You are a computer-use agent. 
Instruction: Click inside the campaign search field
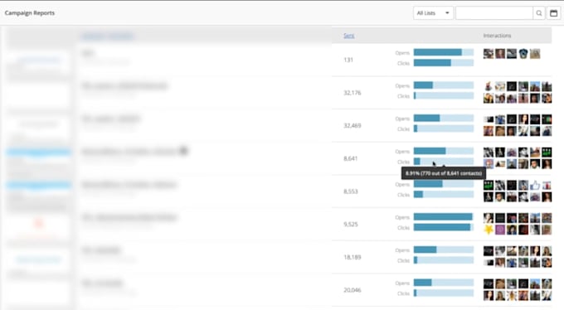[494, 13]
